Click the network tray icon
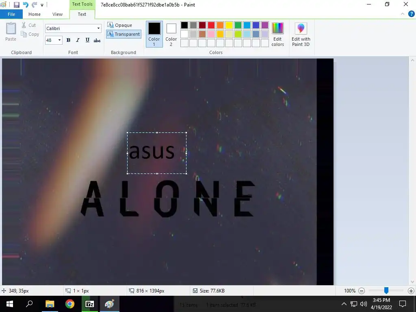 click(354, 304)
